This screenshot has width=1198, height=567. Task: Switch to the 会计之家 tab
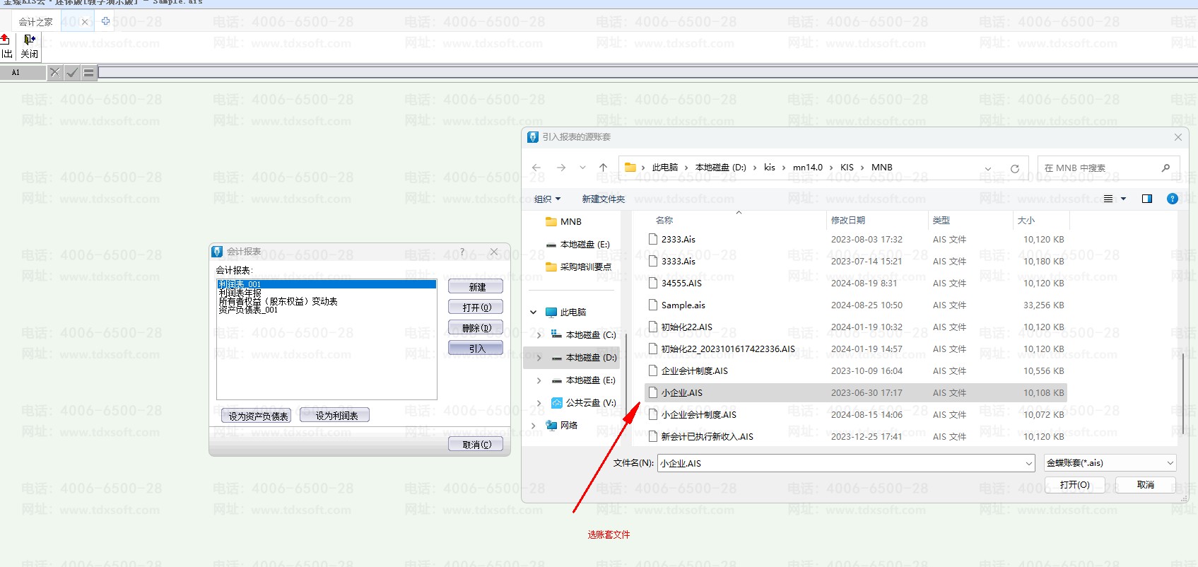pos(35,22)
